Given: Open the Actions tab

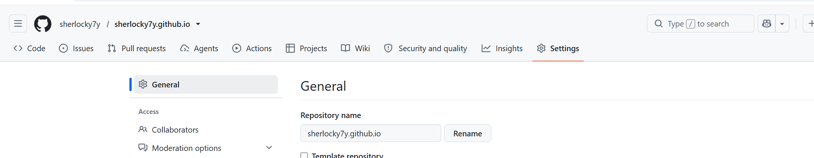Looking at the screenshot, I should pyautogui.click(x=252, y=48).
